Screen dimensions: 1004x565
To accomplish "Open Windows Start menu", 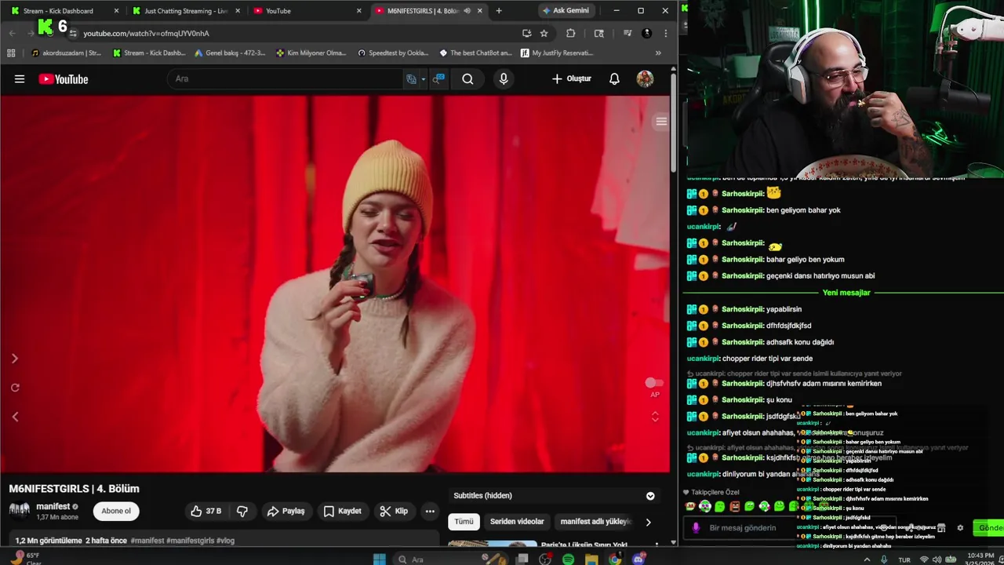I will click(x=379, y=560).
